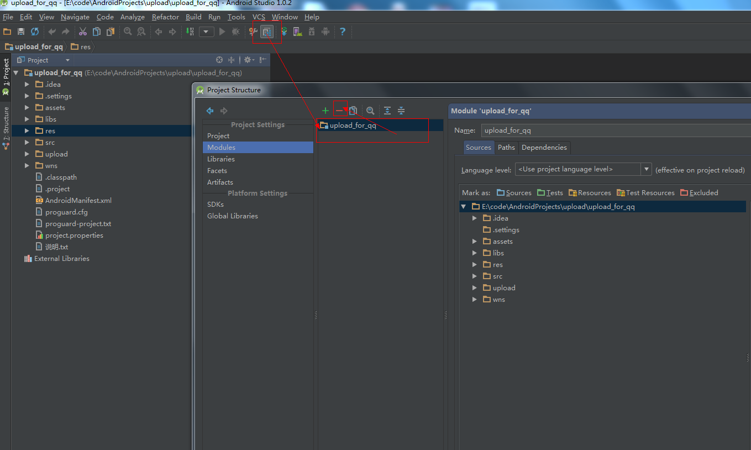
Task: Click the module Name input field
Action: [x=616, y=130]
